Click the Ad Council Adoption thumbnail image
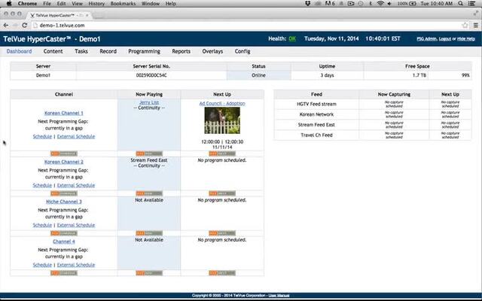 [222, 121]
